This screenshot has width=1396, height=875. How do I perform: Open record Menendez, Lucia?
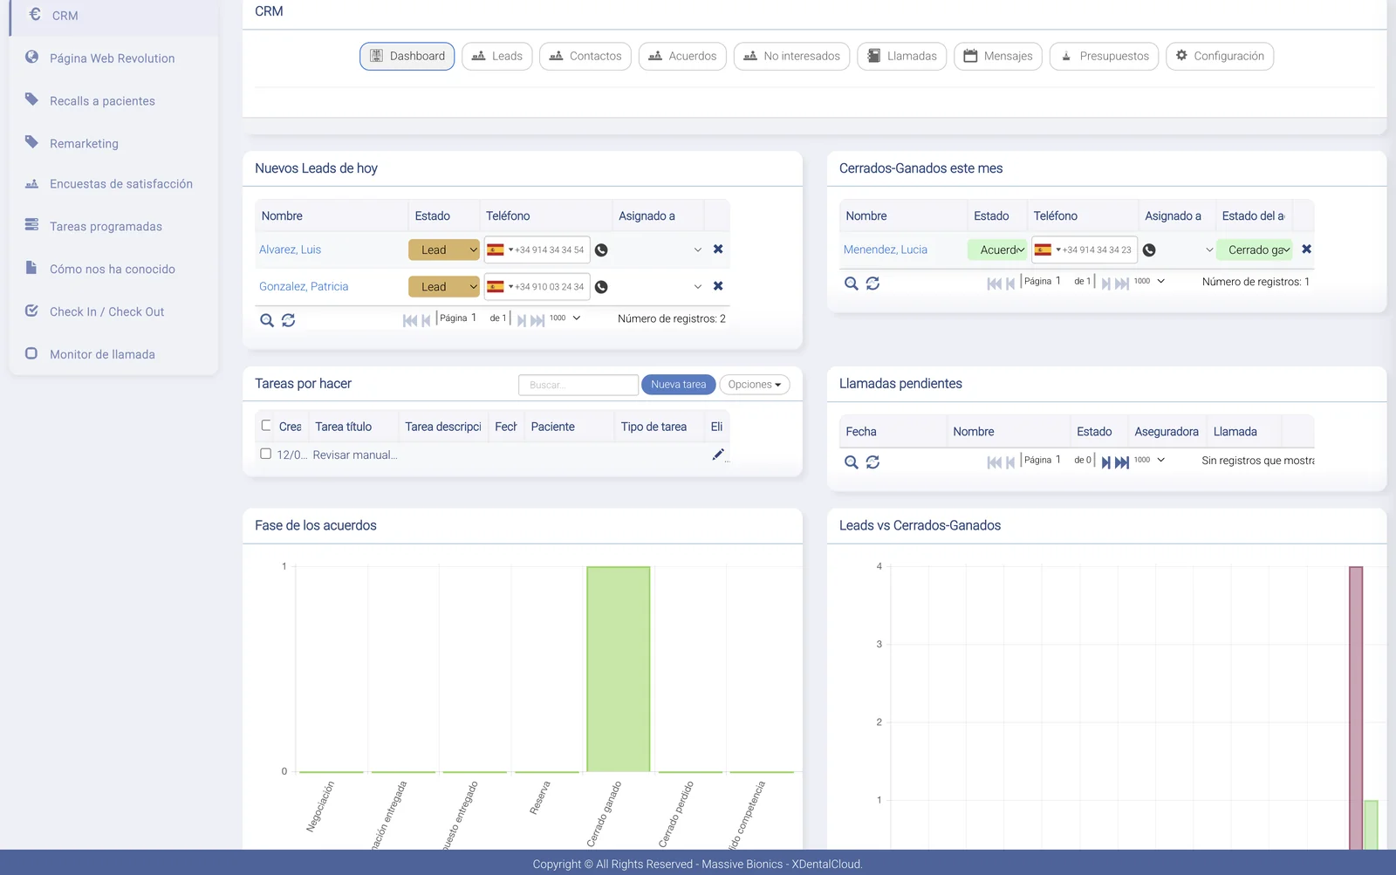pyautogui.click(x=885, y=250)
